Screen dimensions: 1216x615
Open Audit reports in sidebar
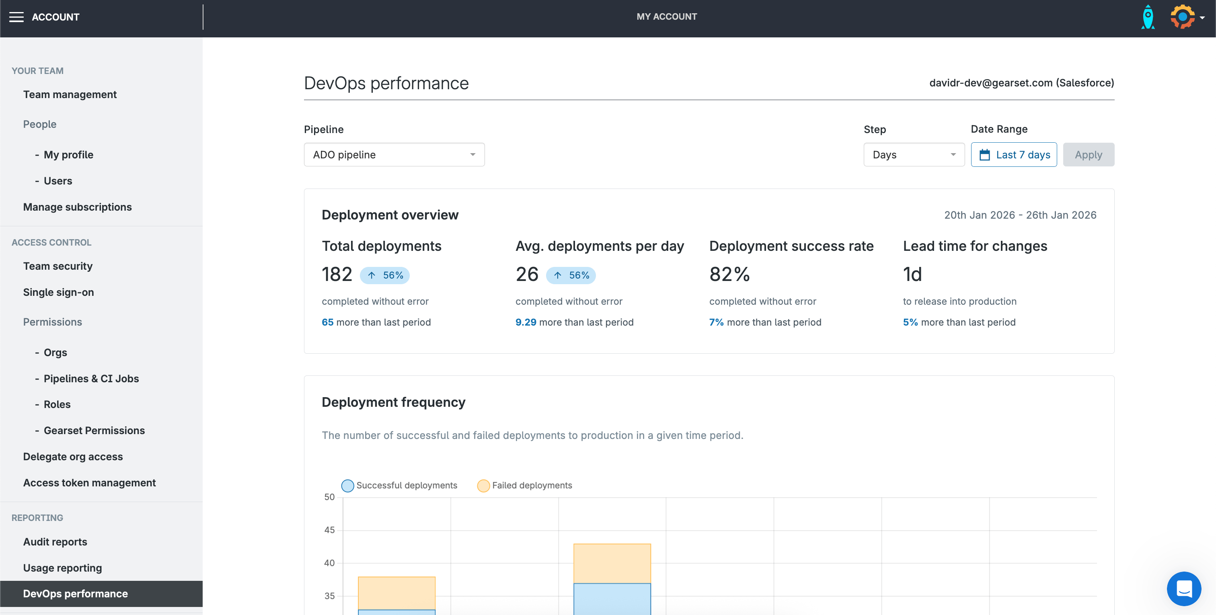(x=55, y=542)
